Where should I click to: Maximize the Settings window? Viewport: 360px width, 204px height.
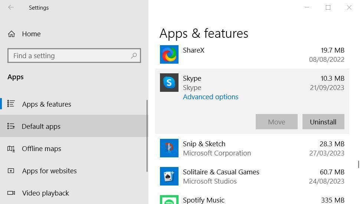pyautogui.click(x=328, y=7)
